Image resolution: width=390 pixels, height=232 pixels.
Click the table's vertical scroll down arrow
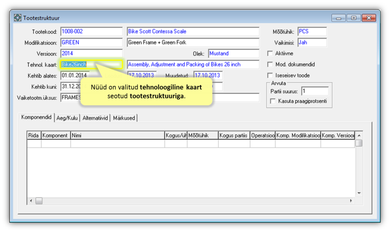pyautogui.click(x=359, y=193)
